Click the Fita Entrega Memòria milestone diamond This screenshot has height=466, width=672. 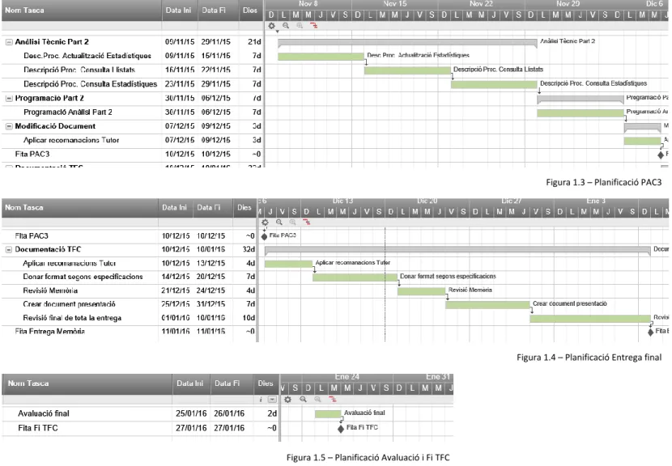click(x=651, y=332)
